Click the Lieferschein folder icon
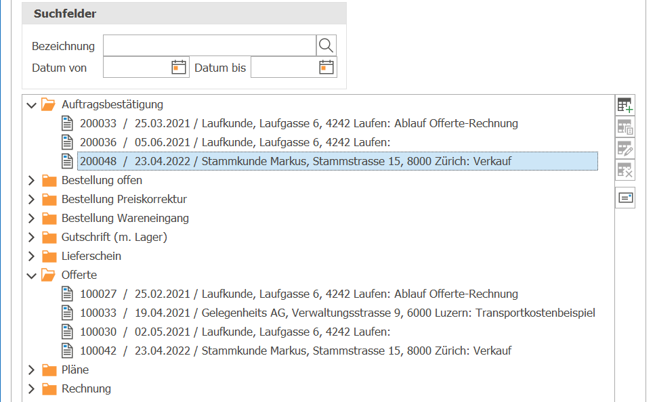Viewport: 655px width, 402px height. [49, 256]
